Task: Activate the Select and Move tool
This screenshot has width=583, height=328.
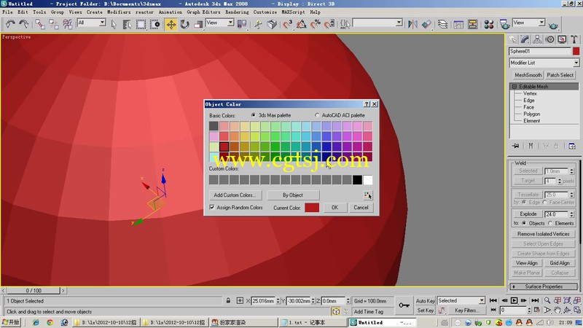Action: point(171,25)
